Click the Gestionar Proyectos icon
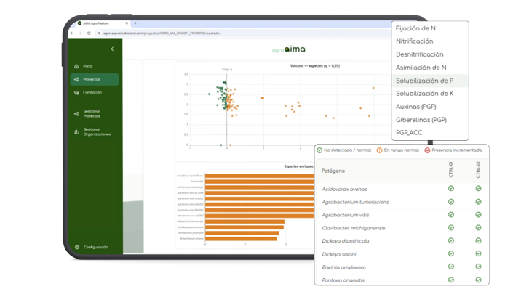This screenshot has height=297, width=529. [76, 114]
